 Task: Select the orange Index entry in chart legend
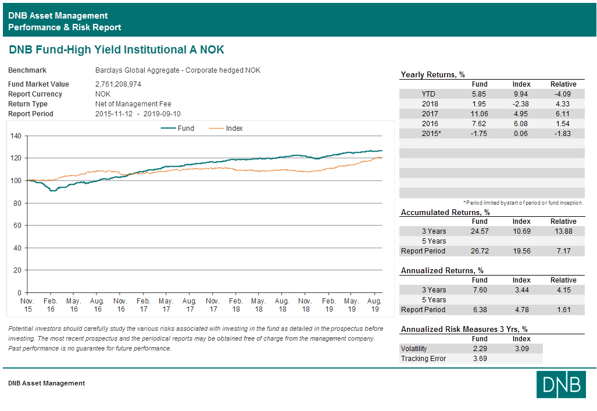pyautogui.click(x=226, y=128)
